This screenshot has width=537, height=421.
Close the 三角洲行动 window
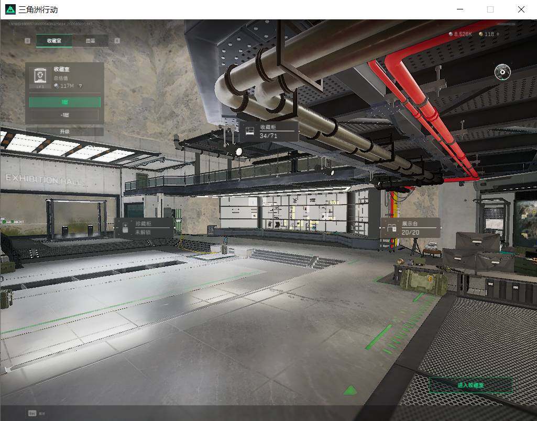point(521,9)
